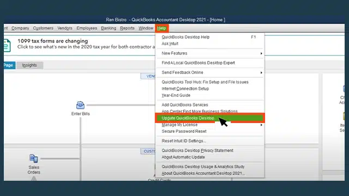Click the 1099 tax forms document icon

click(7, 45)
